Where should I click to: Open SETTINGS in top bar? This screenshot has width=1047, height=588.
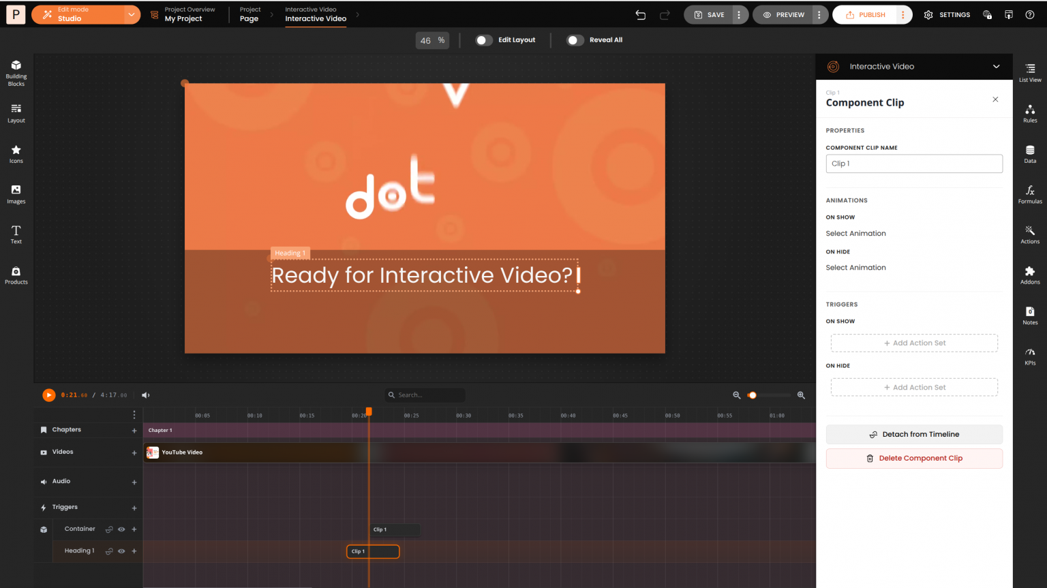(947, 14)
